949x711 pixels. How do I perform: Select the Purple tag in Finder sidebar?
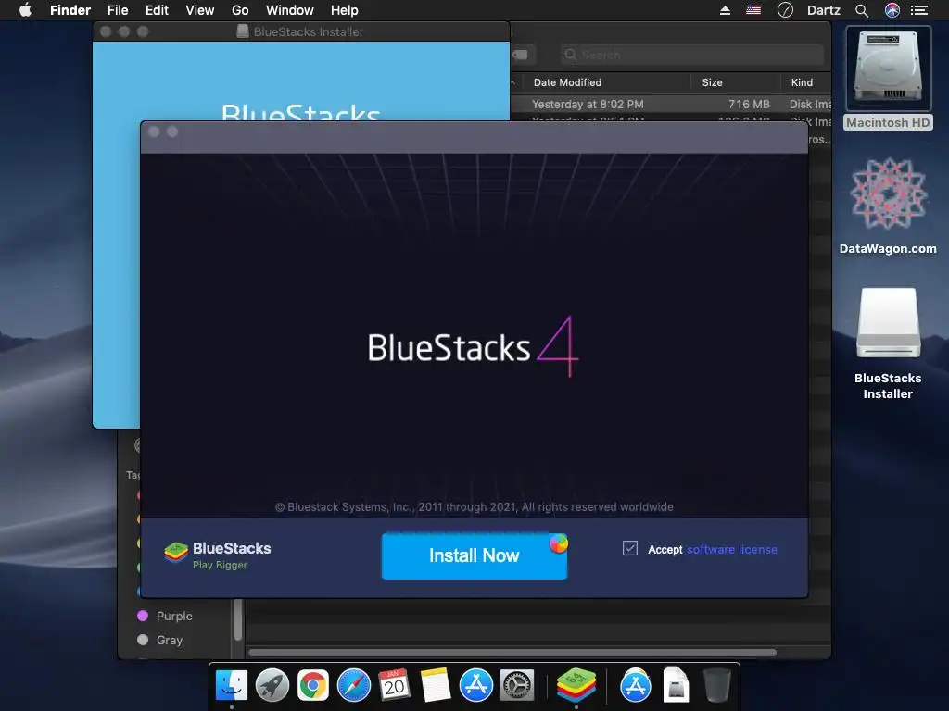point(165,616)
